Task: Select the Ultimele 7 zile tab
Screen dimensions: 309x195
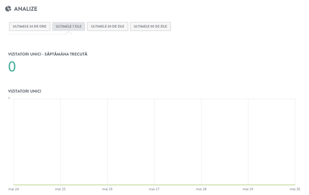Action: [68, 26]
